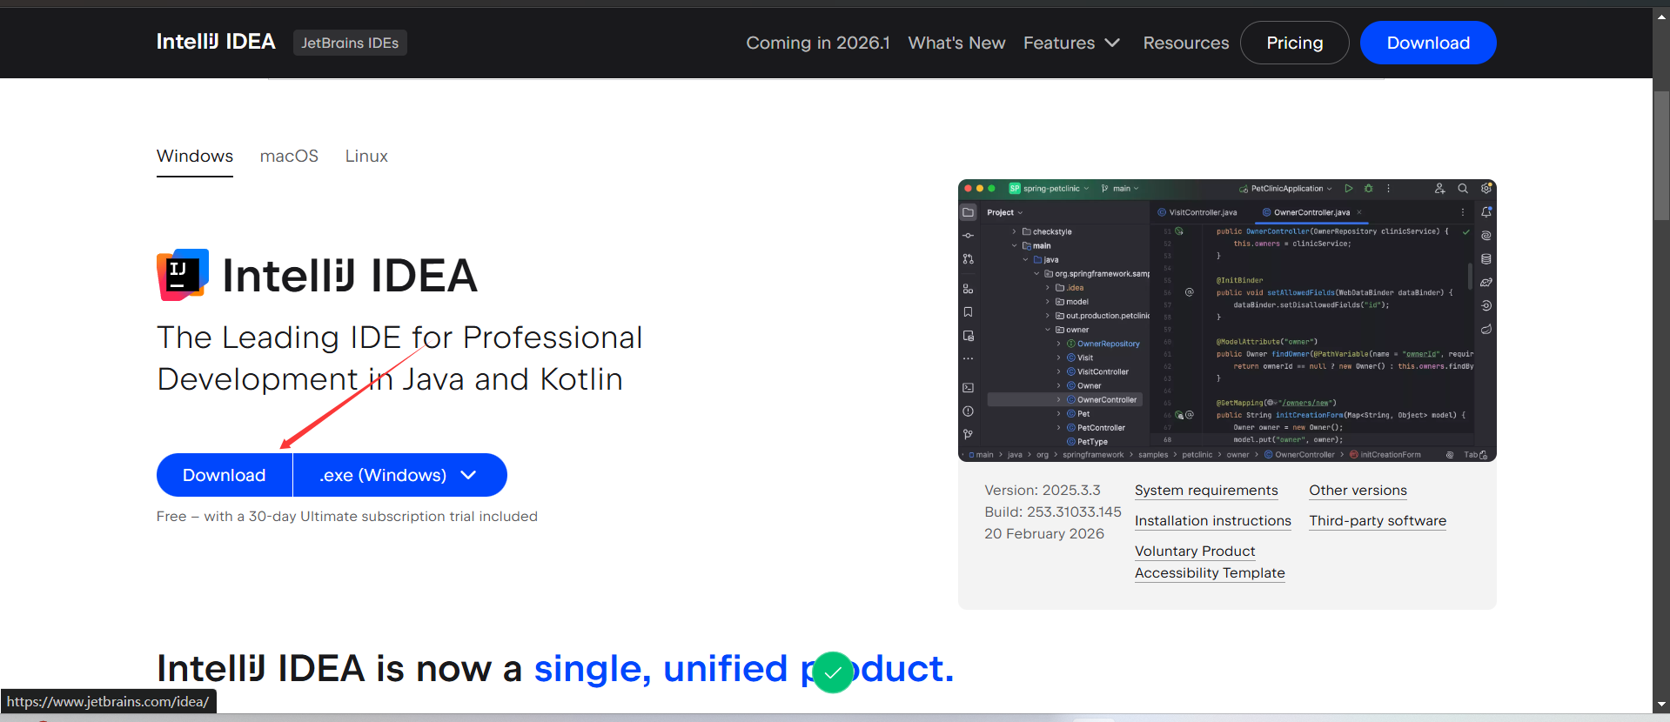The height and width of the screenshot is (722, 1670).
Task: Click the IntelliJ IDEA logo in the navigation bar
Action: 216,42
